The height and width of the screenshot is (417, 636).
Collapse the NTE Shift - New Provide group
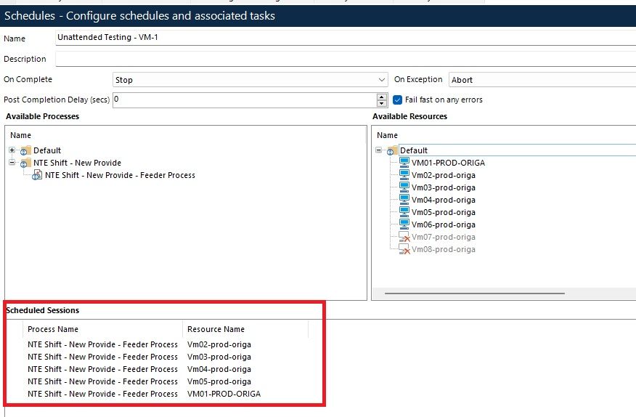[x=12, y=163]
